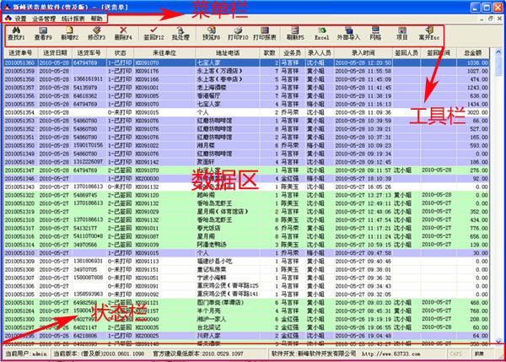
Task: Mark order signed back with 签回F12
Action: [153, 34]
